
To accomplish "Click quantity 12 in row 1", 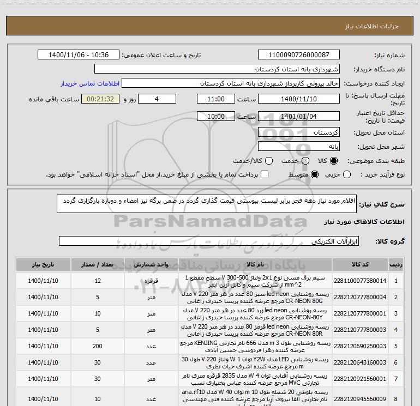I will pos(98,281).
